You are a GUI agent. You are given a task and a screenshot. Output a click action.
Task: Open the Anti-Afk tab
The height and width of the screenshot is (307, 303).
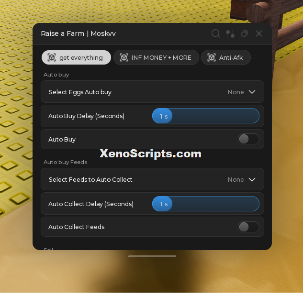[x=226, y=57]
